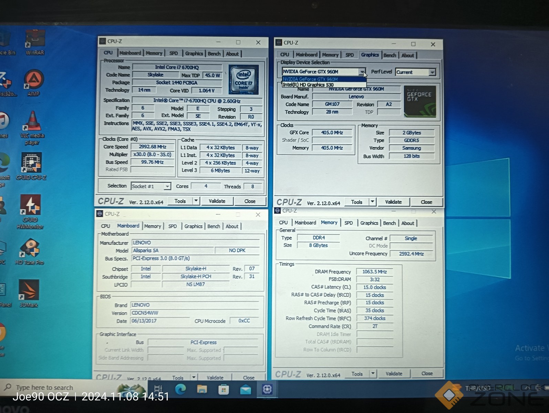Viewport: 549px width, 413px height.
Task: Switch to Mainboard tab in top-left window
Action: [130, 53]
